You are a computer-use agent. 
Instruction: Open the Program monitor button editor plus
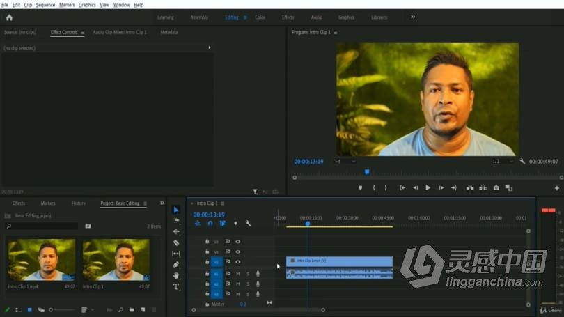point(557,188)
